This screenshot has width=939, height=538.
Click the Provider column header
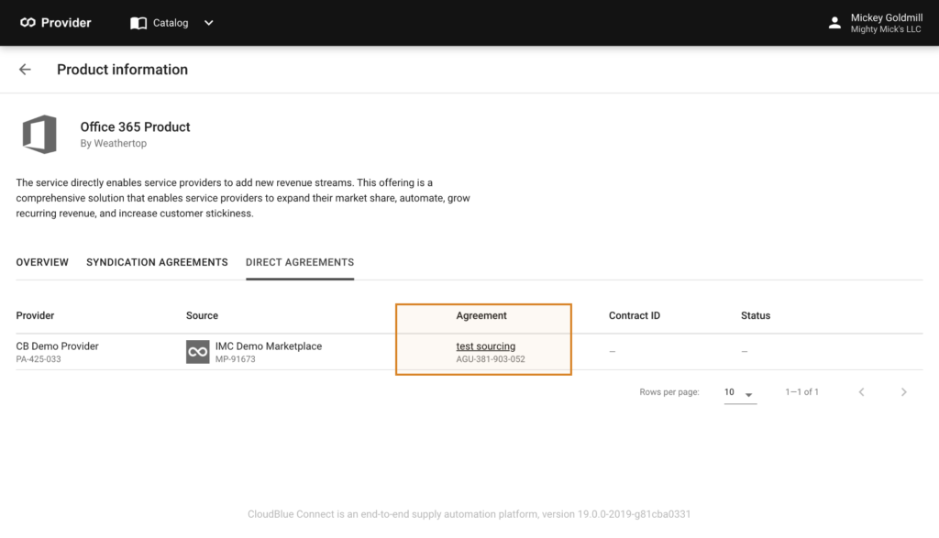pos(35,315)
